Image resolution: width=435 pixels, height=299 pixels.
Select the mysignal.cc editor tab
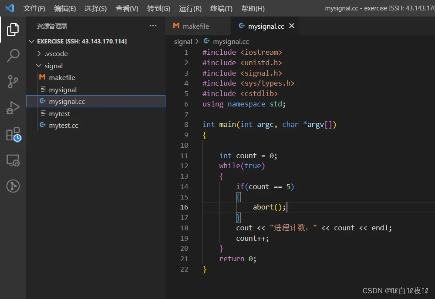265,26
